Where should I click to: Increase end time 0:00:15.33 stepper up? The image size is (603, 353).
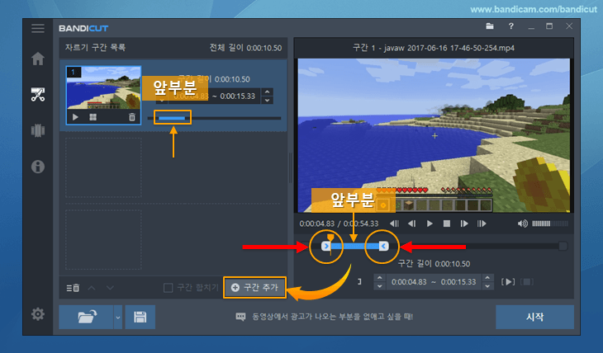pyautogui.click(x=487, y=278)
